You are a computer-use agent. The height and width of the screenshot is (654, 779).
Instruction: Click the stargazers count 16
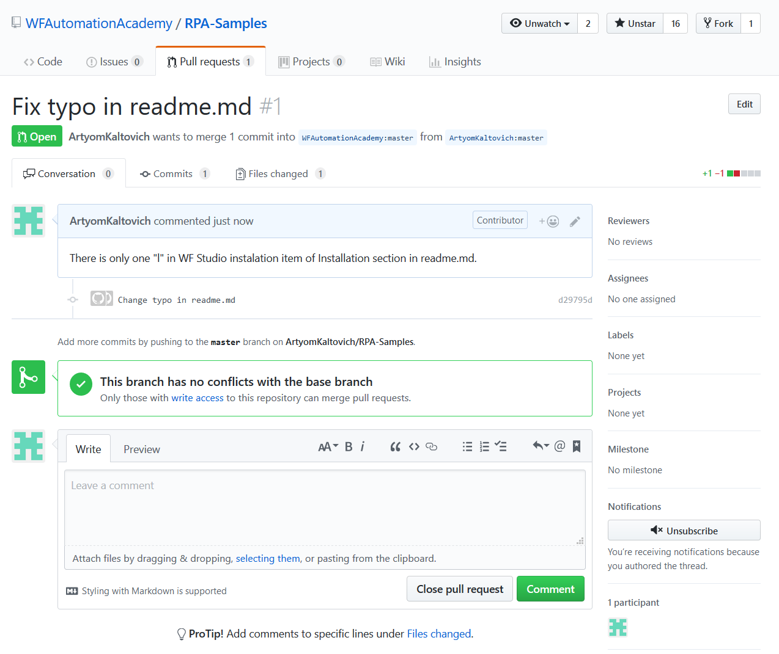coord(676,23)
